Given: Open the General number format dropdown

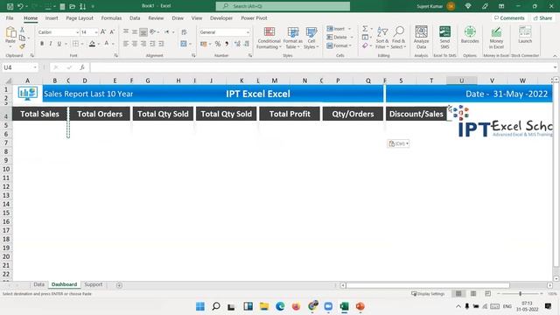Looking at the screenshot, I should (x=248, y=32).
